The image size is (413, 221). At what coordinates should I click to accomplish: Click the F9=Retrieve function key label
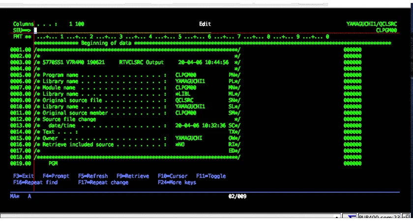click(133, 176)
